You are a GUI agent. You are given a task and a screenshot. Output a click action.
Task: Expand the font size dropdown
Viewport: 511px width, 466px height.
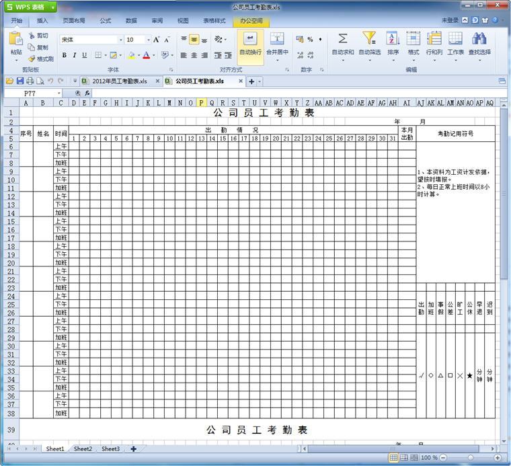click(x=147, y=40)
